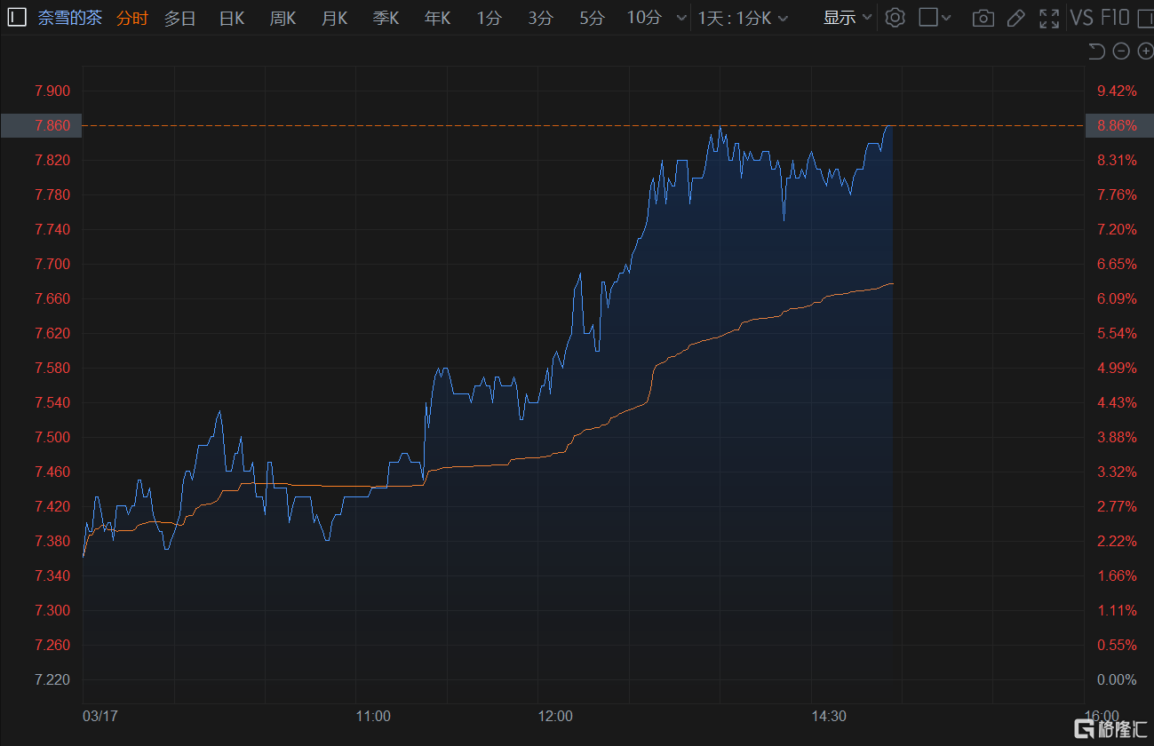Viewport: 1154px width, 746px height.
Task: Click the 7.900 price axis label
Action: tap(52, 91)
